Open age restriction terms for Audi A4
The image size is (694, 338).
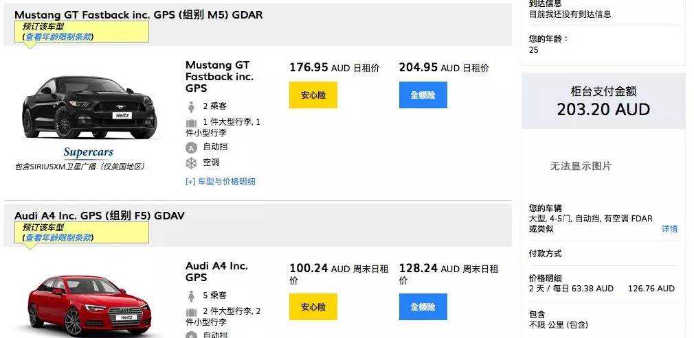58,238
